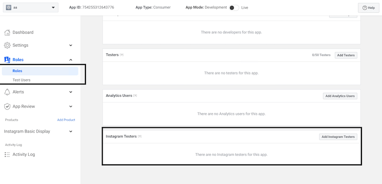This screenshot has height=184, width=382.
Task: Click the 0/50 Testers count
Action: [x=321, y=55]
